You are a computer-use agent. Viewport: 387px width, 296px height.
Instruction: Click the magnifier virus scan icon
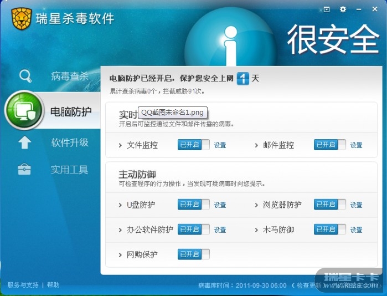pos(25,76)
